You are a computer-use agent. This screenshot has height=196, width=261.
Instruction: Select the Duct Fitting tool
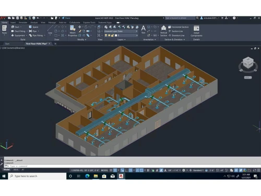pyautogui.click(x=18, y=31)
